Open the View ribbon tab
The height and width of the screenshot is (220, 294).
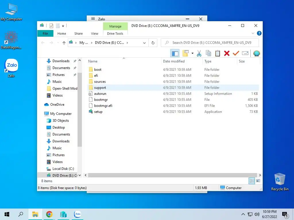click(x=94, y=34)
